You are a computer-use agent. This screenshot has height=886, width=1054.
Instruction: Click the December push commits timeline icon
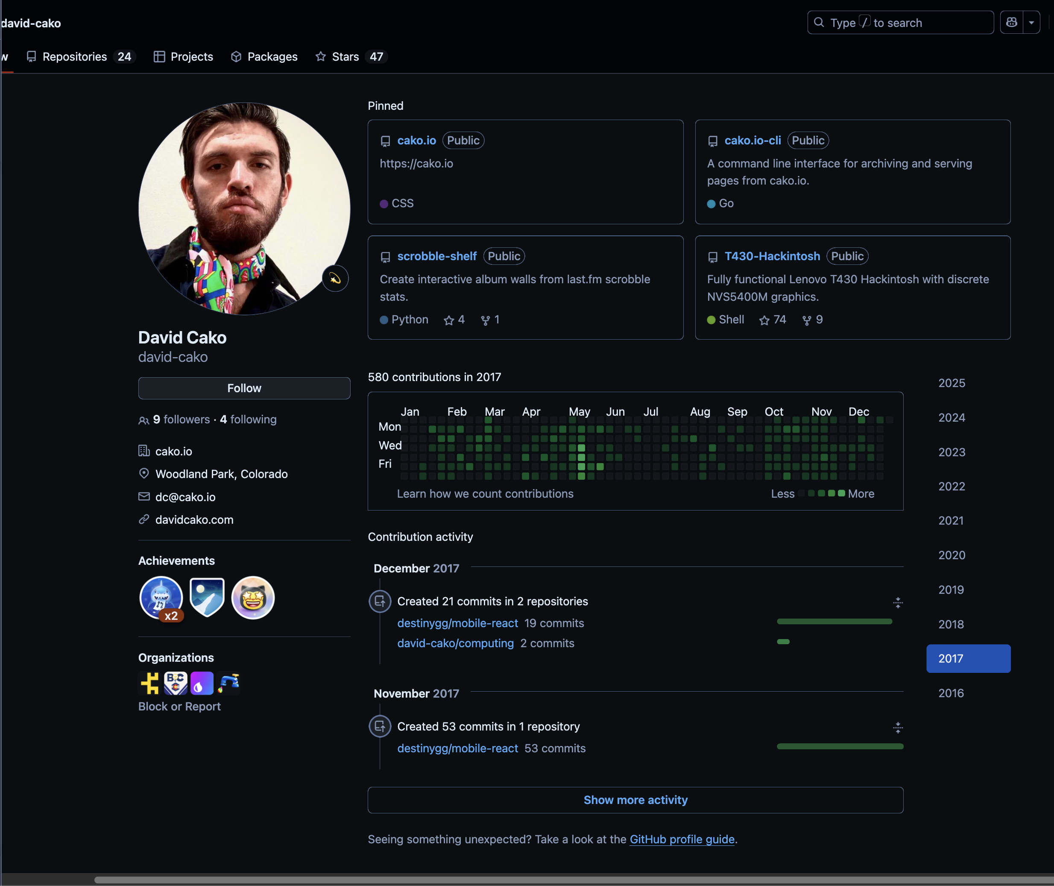[380, 601]
